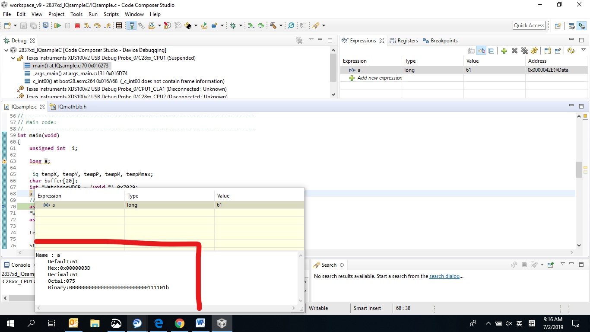Open the Scripts menu
This screenshot has height=332, width=590.
111,14
